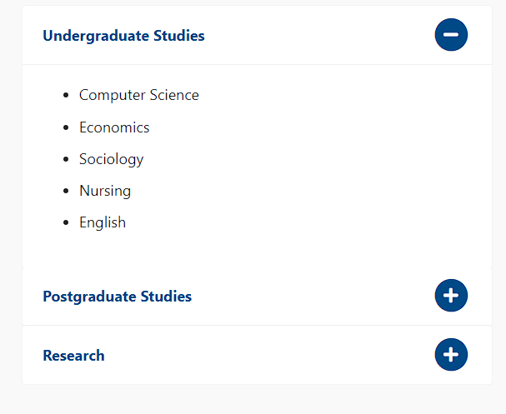Open the Economics list item
Viewport: 506px width, 414px height.
[114, 127]
